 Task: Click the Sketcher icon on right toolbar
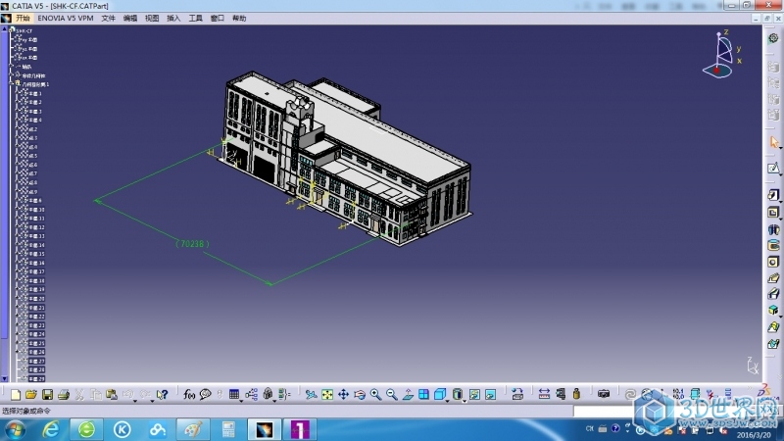(x=773, y=168)
